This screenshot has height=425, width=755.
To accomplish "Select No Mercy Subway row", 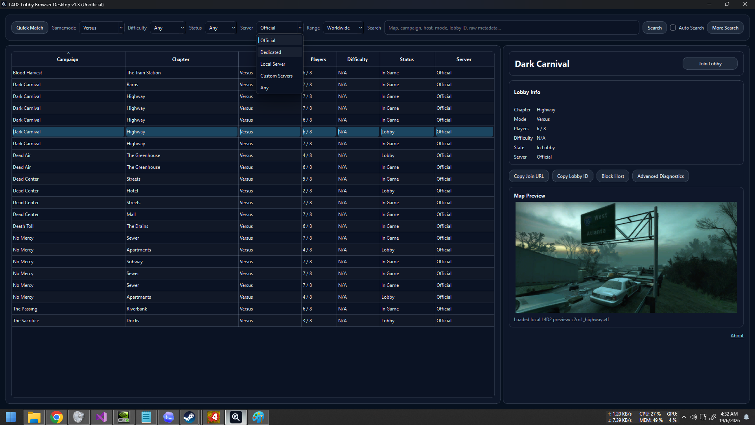I will coord(253,262).
